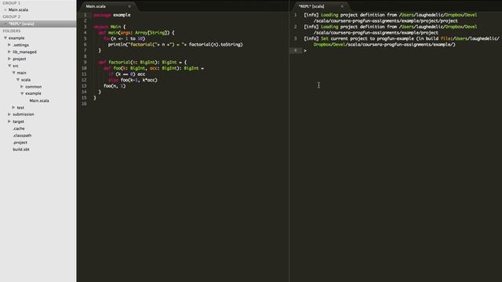Select the lib_managed folder label
Screen dimensions: 502x282
(x=24, y=52)
